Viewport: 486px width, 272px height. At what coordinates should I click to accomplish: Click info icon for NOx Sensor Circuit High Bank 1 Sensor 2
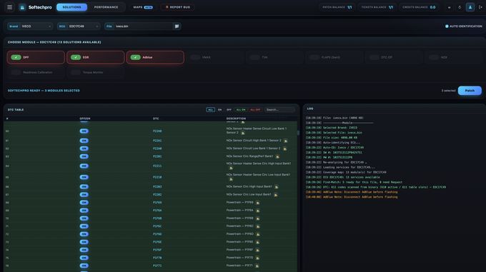(x=285, y=141)
